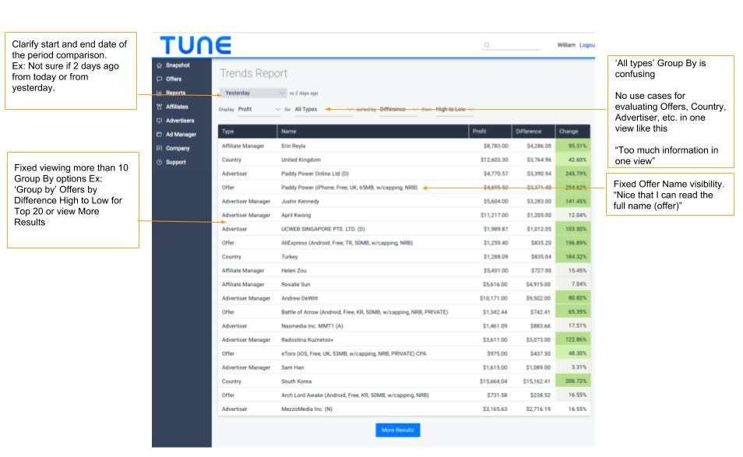The width and height of the screenshot is (743, 457).
Task: Click in the header search field
Action: pos(512,45)
